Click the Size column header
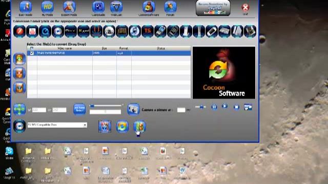This screenshot has width=328, height=184. coord(104,49)
